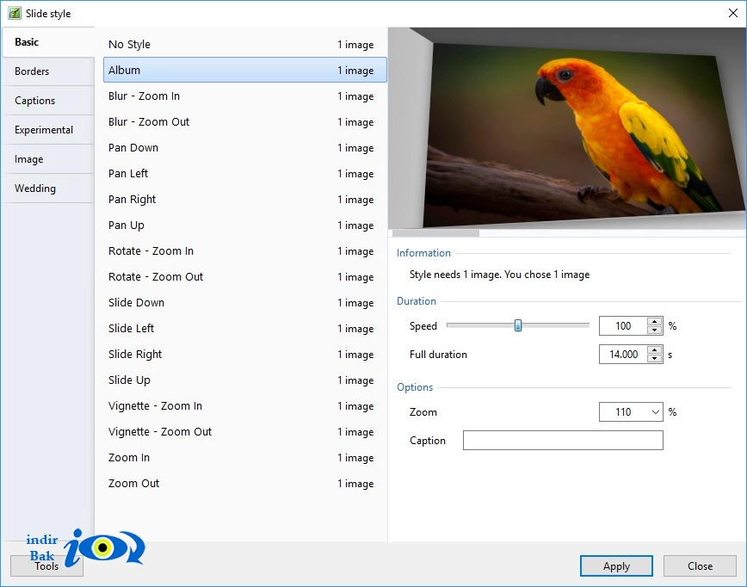Choose the Slide Right style

coord(245,354)
